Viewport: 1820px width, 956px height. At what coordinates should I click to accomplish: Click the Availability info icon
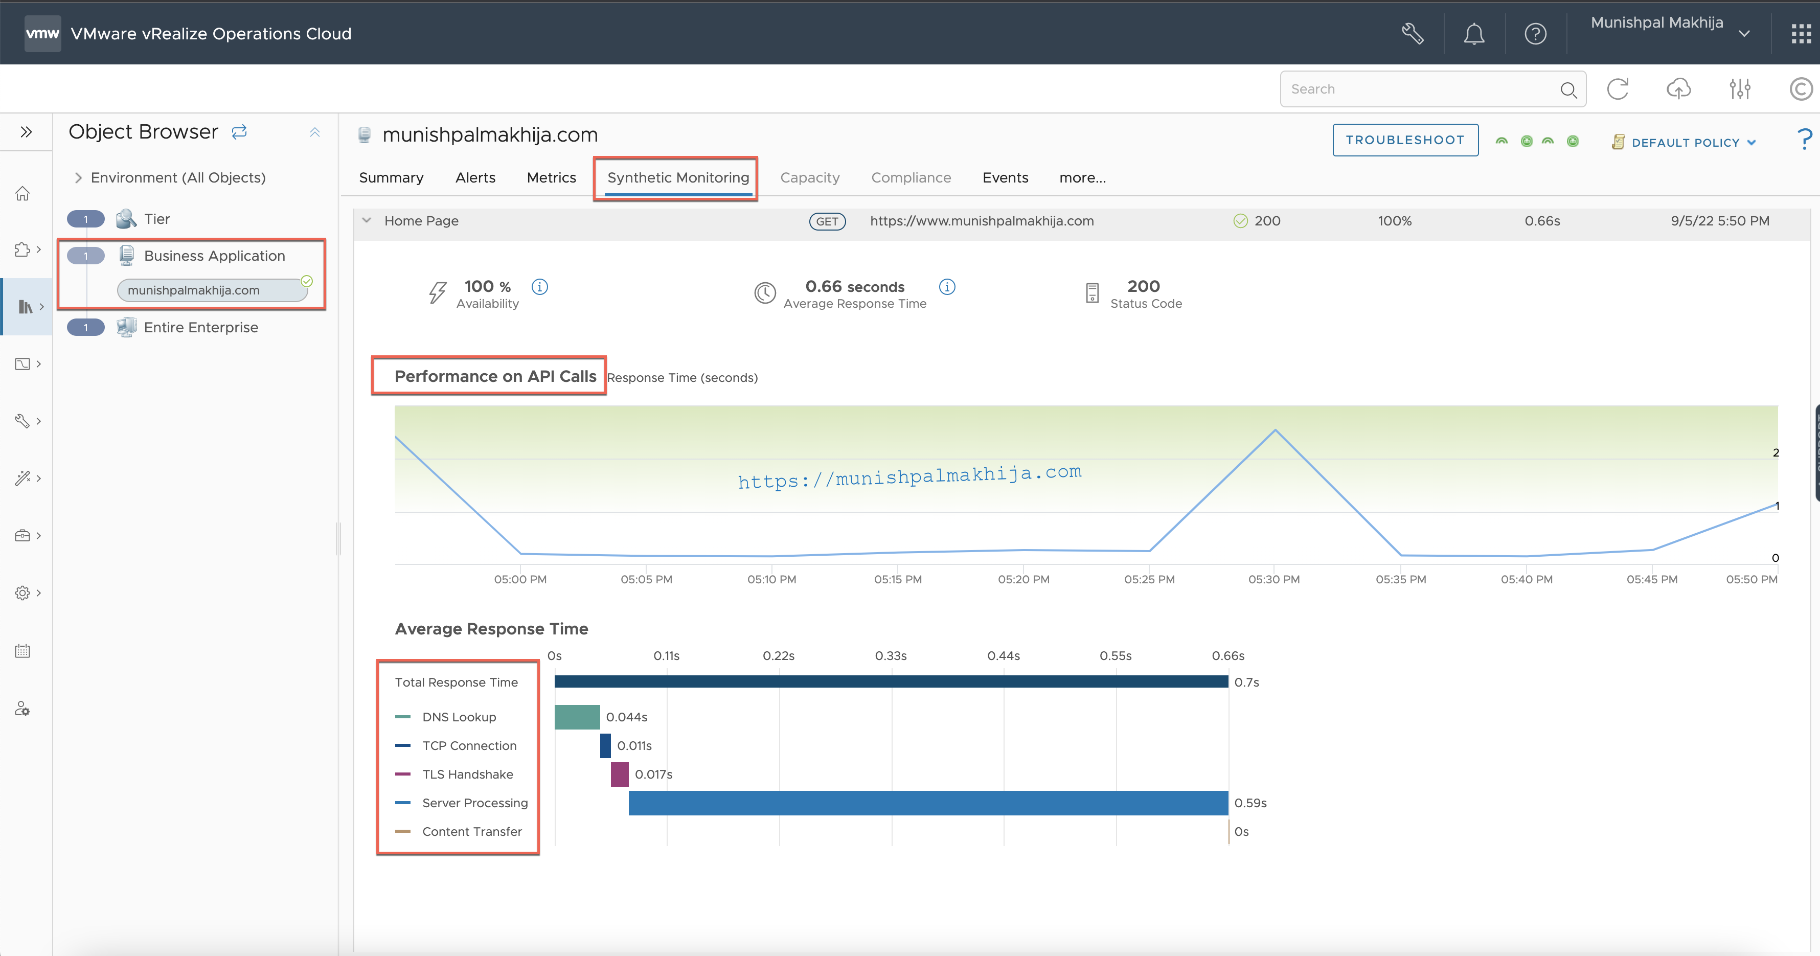click(540, 287)
